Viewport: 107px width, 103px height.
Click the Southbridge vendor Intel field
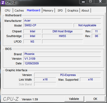coord(32,36)
